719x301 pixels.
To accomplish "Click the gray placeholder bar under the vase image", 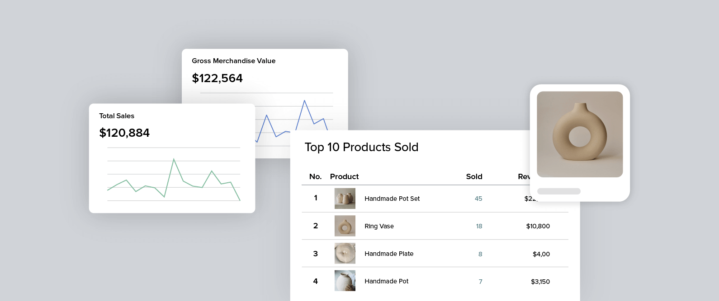I will (558, 191).
